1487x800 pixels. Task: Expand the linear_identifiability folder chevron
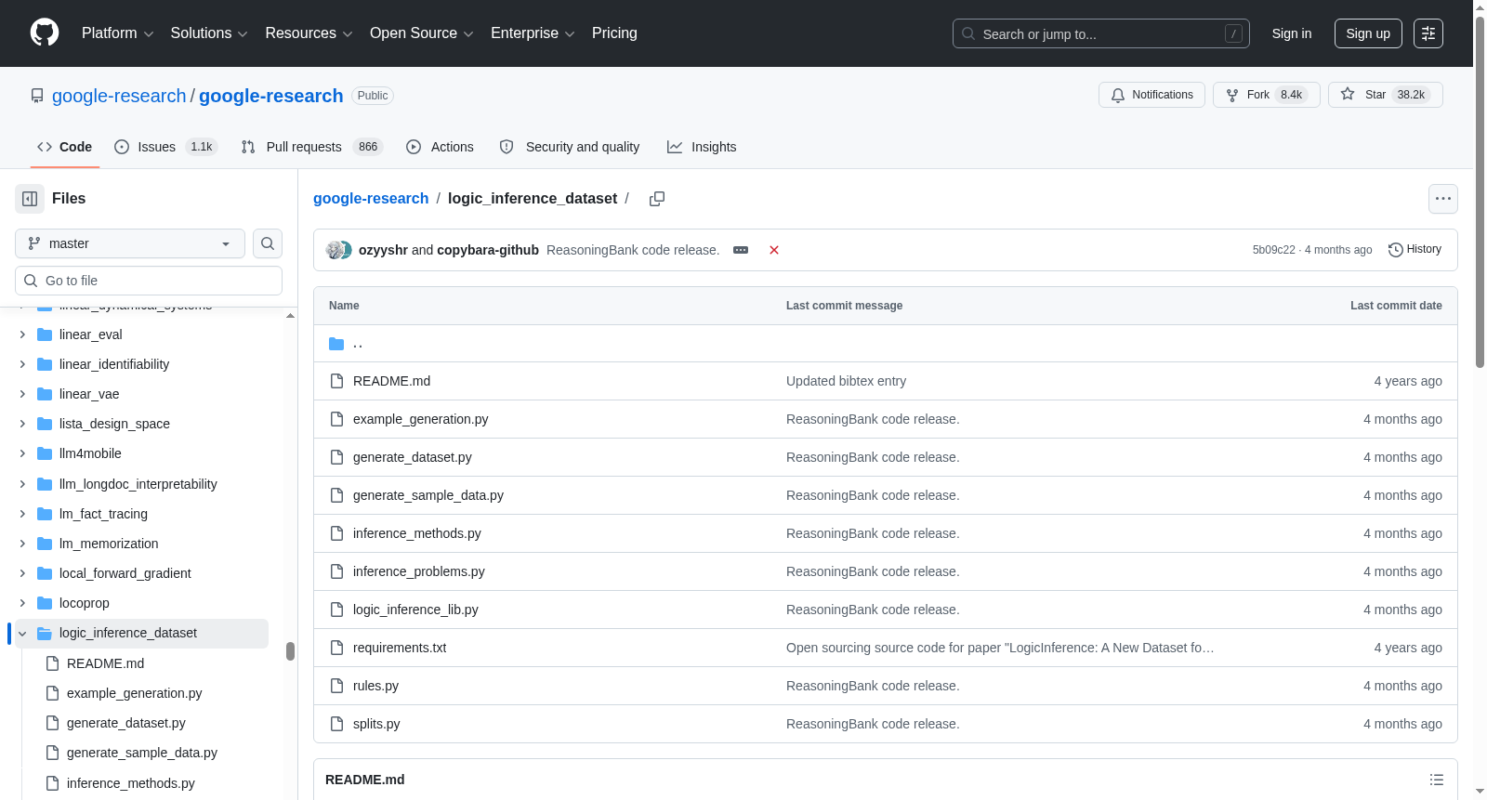tap(22, 364)
